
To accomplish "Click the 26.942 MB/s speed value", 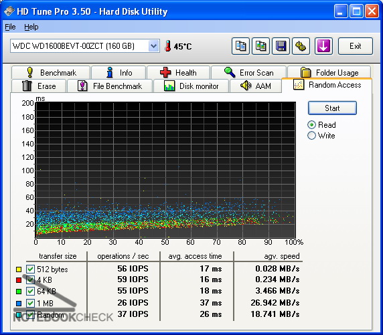I will [x=275, y=302].
